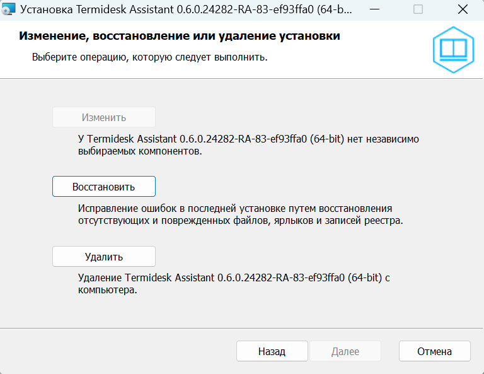
Task: Click the phrase "нет независимо" in the Изменить description
Action: coord(384,139)
